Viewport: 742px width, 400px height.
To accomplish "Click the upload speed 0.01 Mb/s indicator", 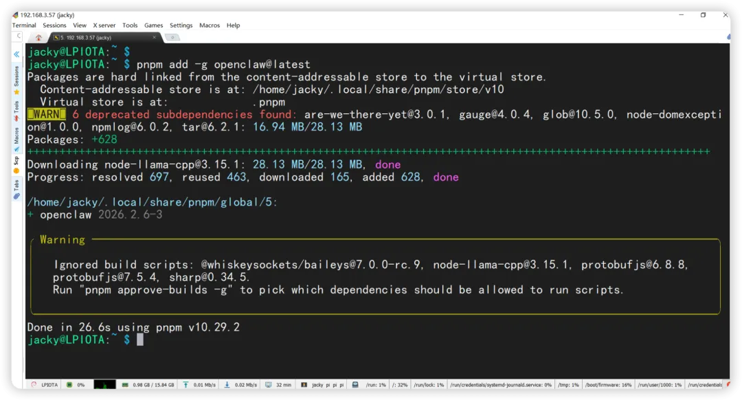I will (199, 385).
